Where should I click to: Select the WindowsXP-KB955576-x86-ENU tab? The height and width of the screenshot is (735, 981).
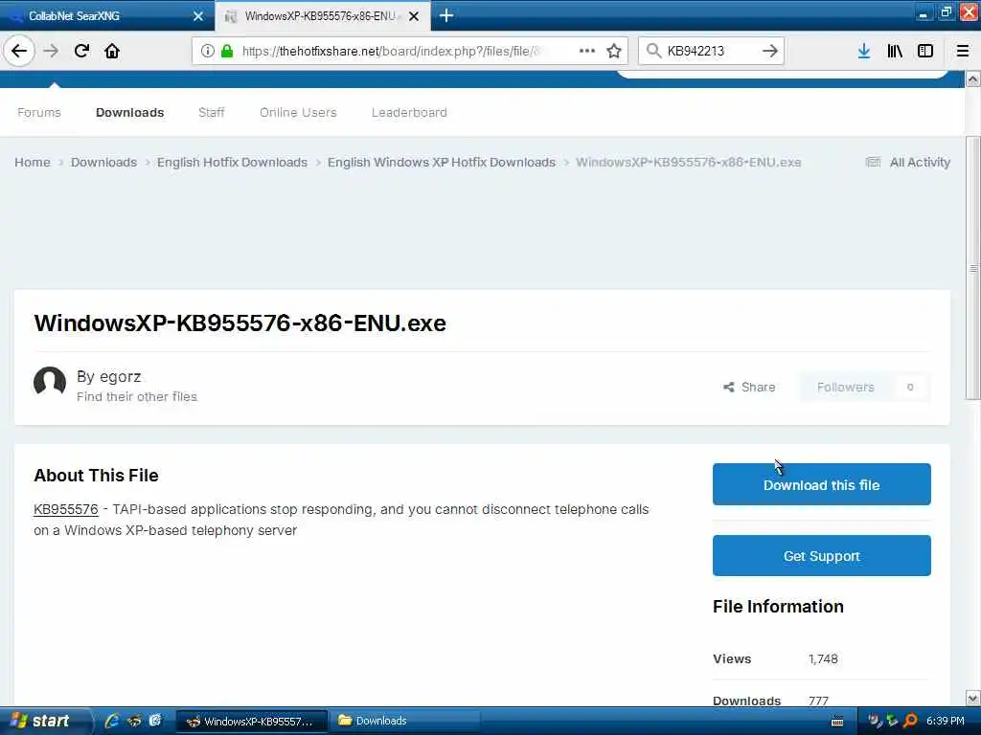coord(322,15)
